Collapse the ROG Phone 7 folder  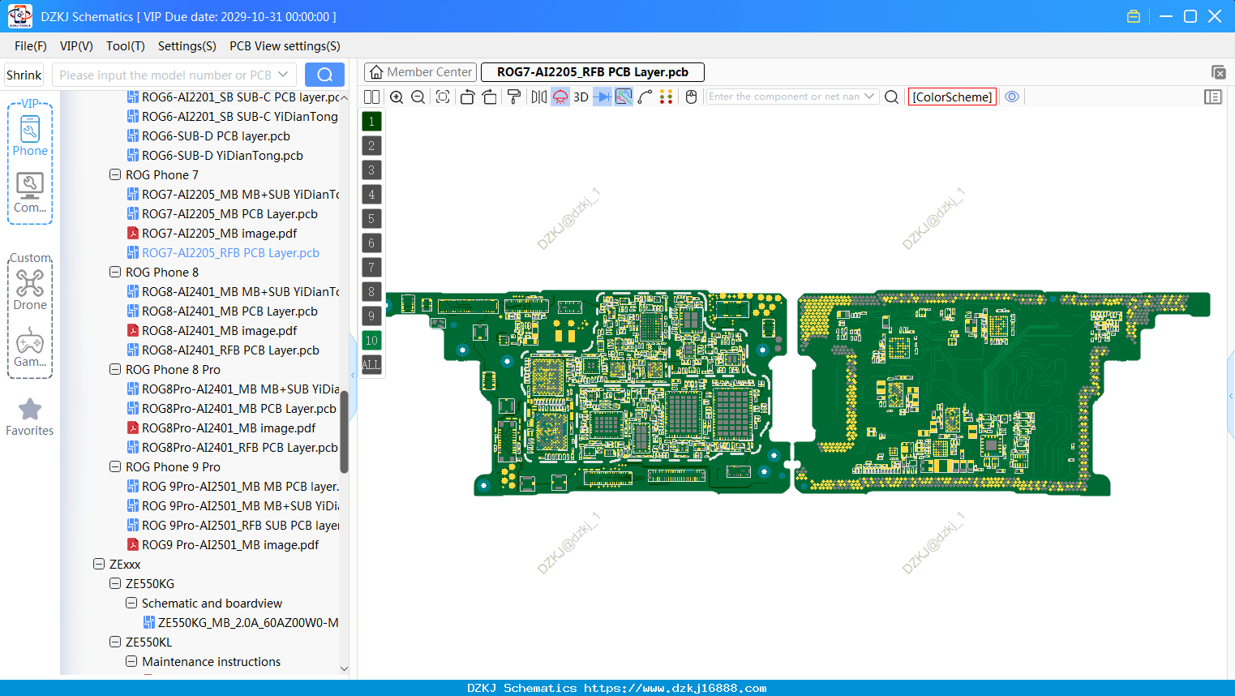click(x=115, y=174)
